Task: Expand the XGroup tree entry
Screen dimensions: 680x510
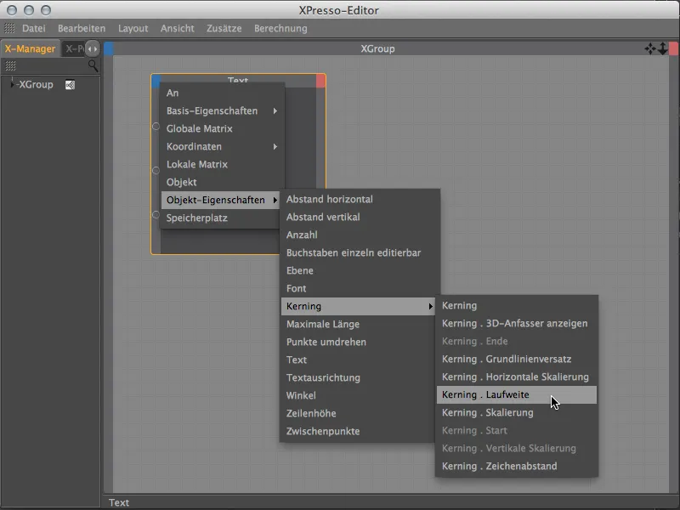Action: [x=12, y=84]
